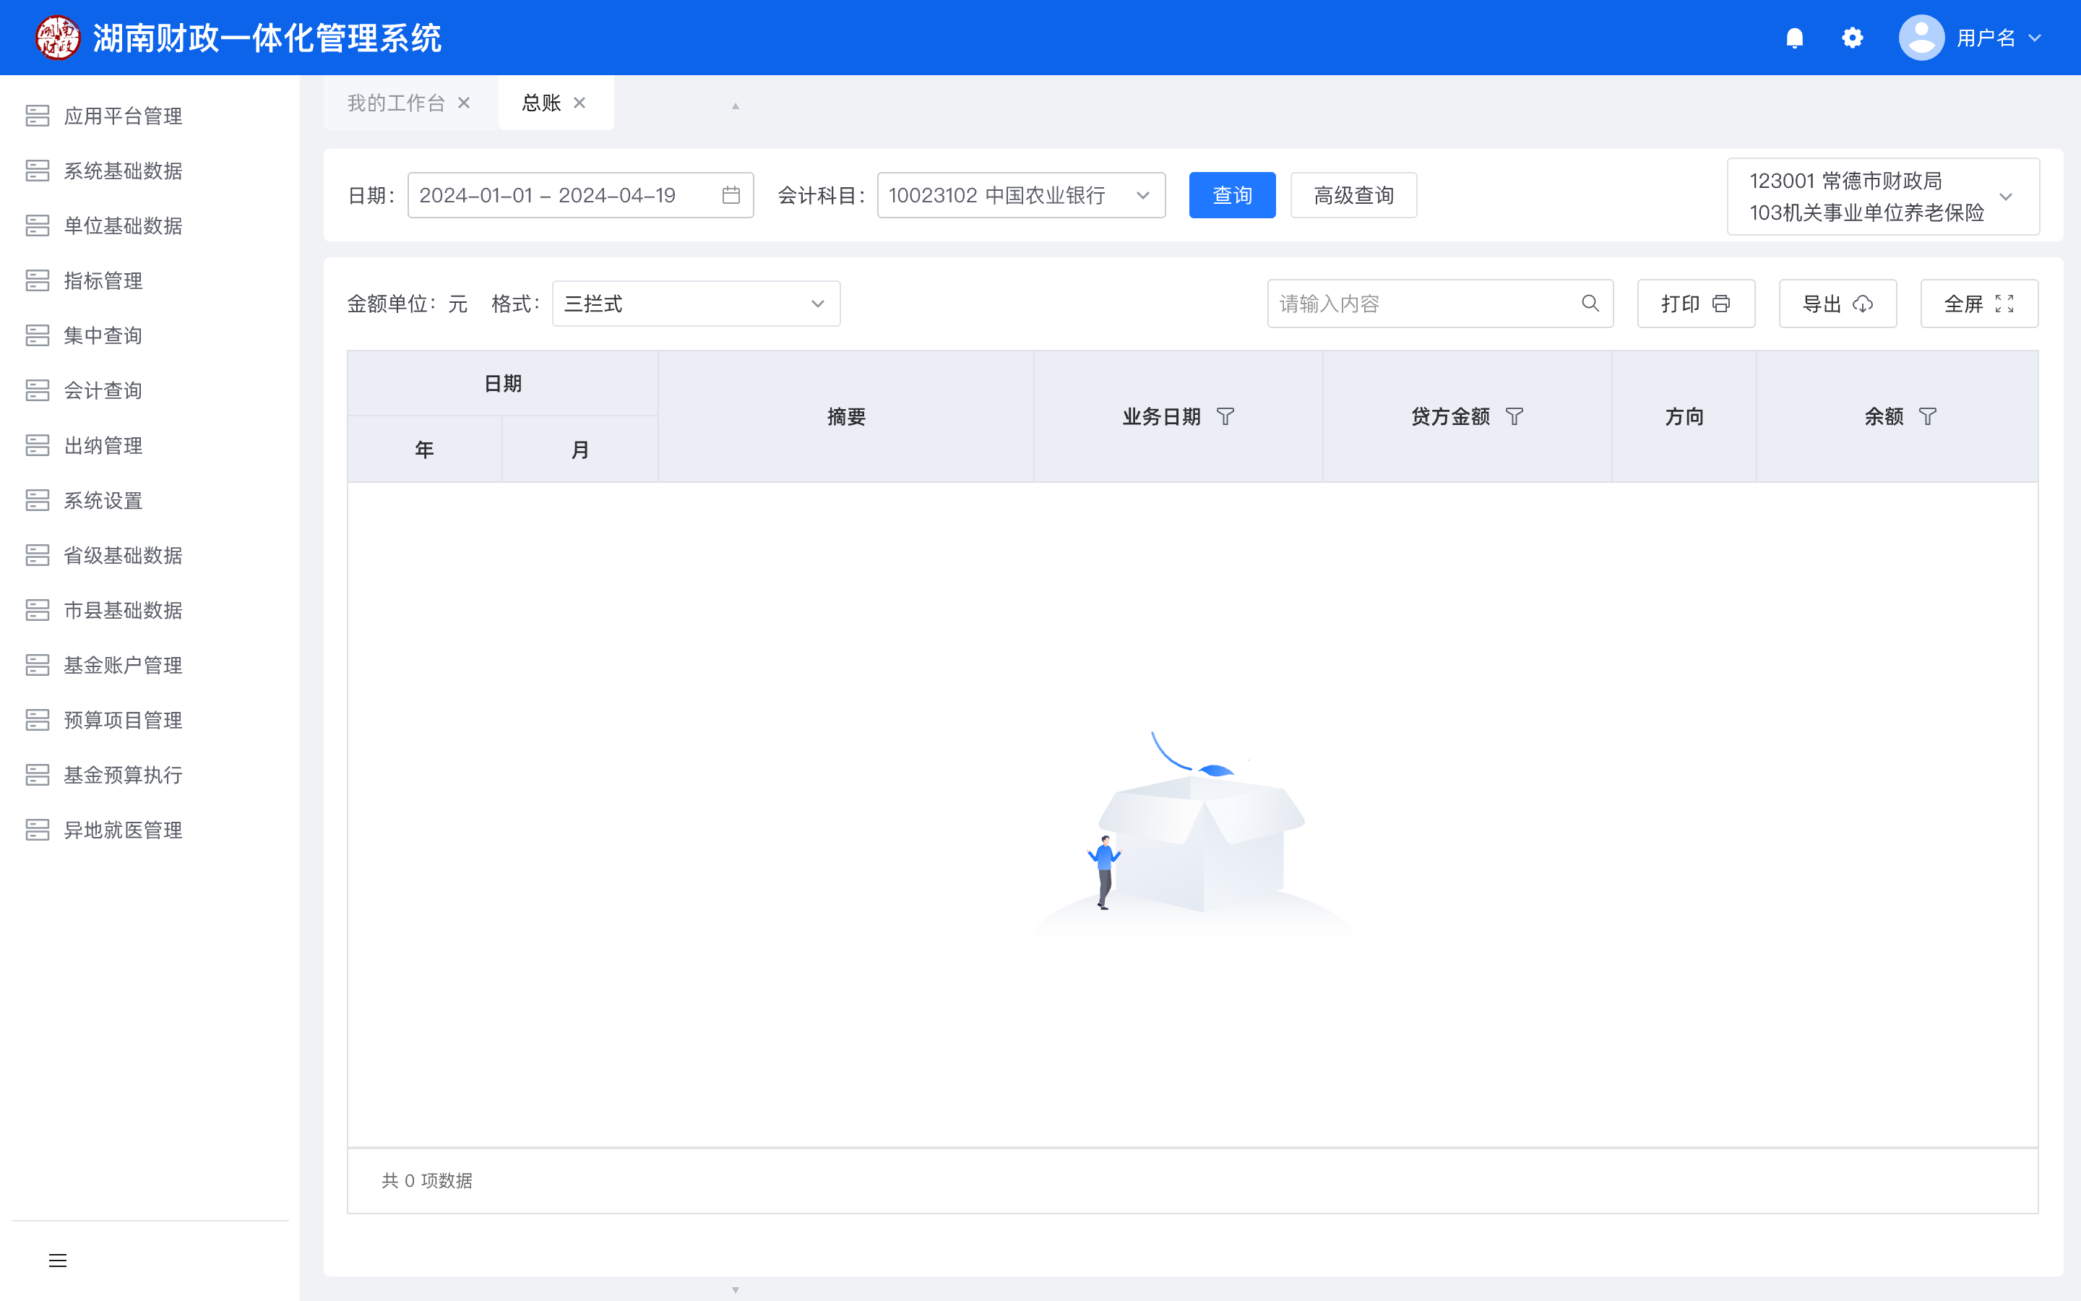Close the 总账 tab
The width and height of the screenshot is (2081, 1301).
tap(580, 103)
